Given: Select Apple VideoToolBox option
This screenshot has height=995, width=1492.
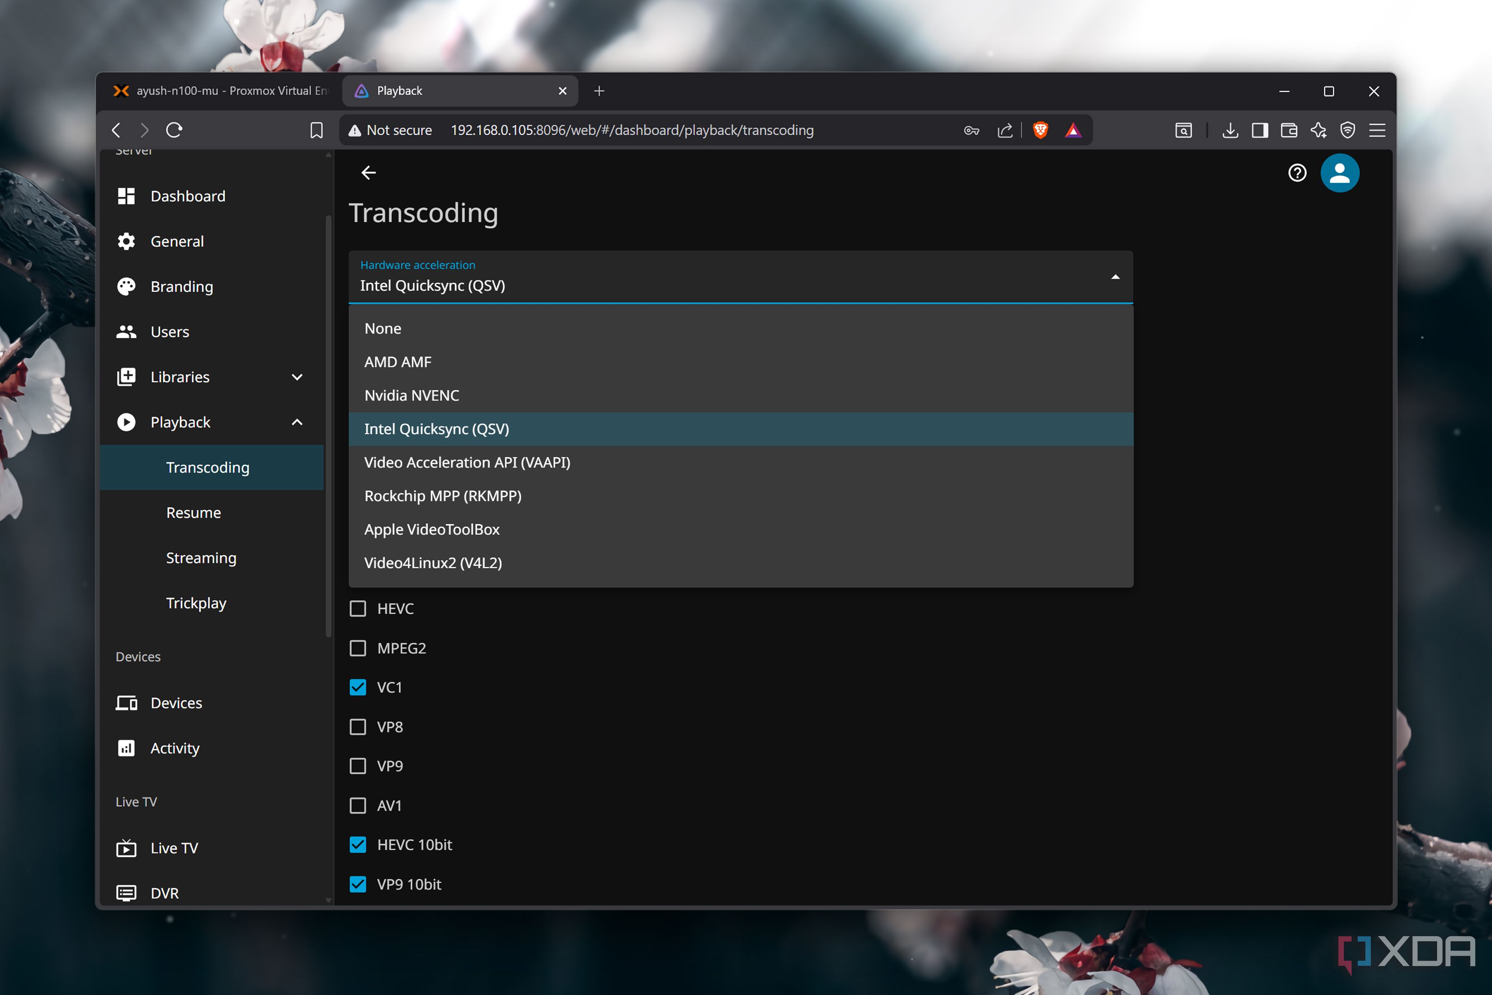Looking at the screenshot, I should 740,529.
